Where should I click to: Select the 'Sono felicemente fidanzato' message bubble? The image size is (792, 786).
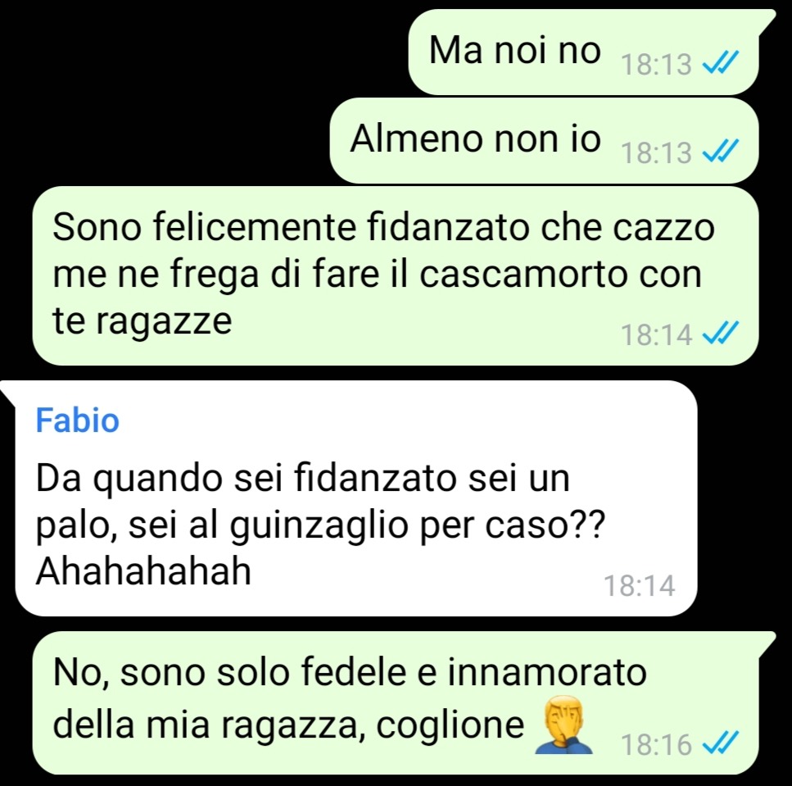pos(396,275)
